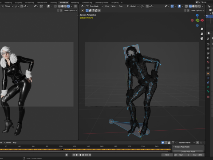Switch to the Modeling workspace tab
213x160 pixels.
(8, 3)
